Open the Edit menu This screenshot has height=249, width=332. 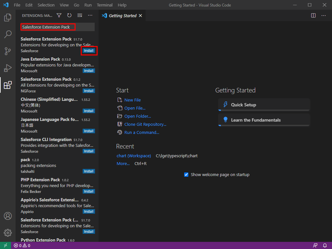[29, 5]
